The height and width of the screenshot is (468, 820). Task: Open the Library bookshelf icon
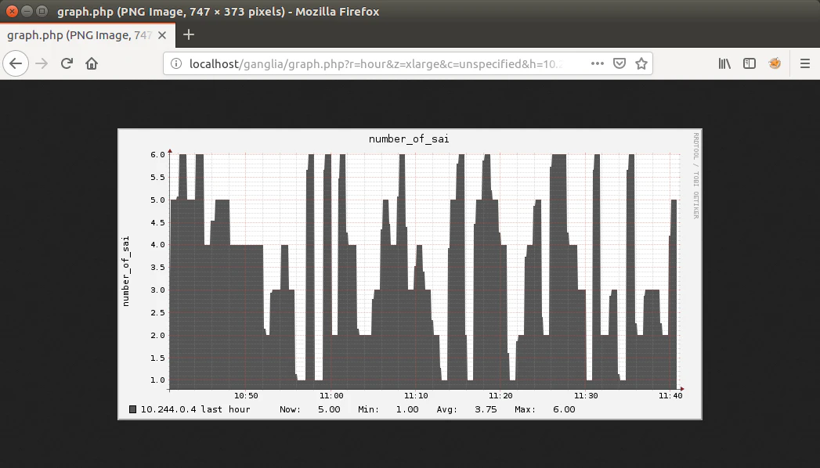[724, 63]
